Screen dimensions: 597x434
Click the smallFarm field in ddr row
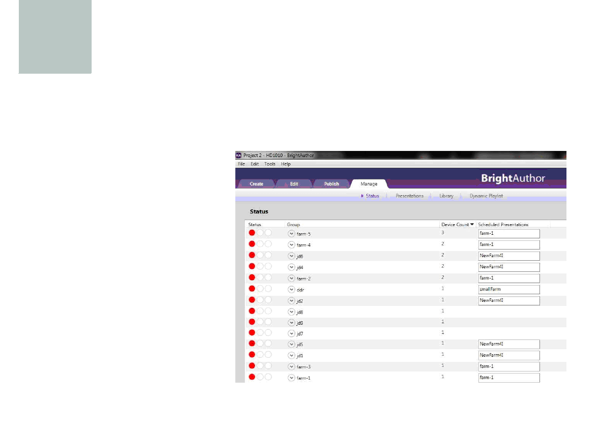[x=509, y=290]
